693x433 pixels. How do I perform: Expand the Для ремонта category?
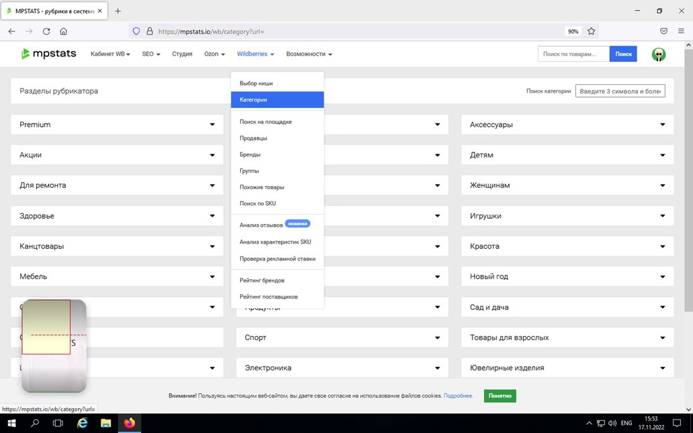(117, 185)
